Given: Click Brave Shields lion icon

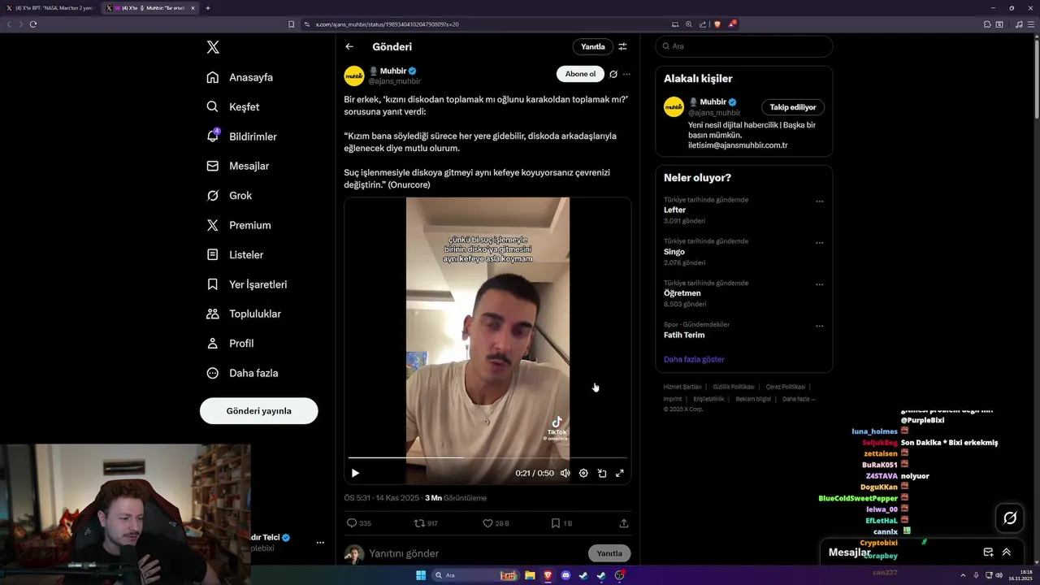Looking at the screenshot, I should [x=717, y=24].
